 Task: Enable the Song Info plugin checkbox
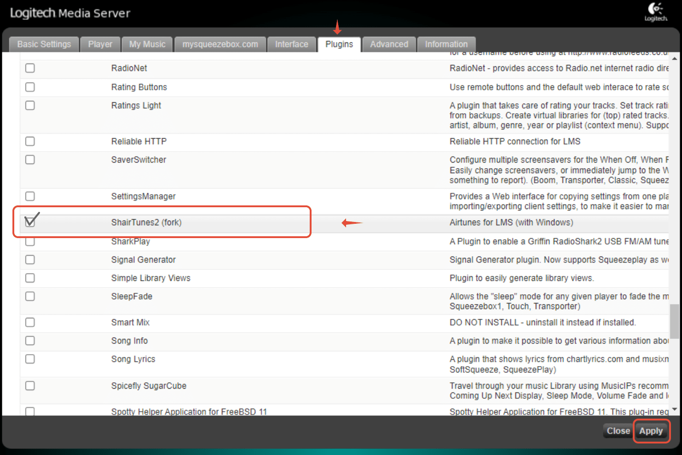(30, 341)
